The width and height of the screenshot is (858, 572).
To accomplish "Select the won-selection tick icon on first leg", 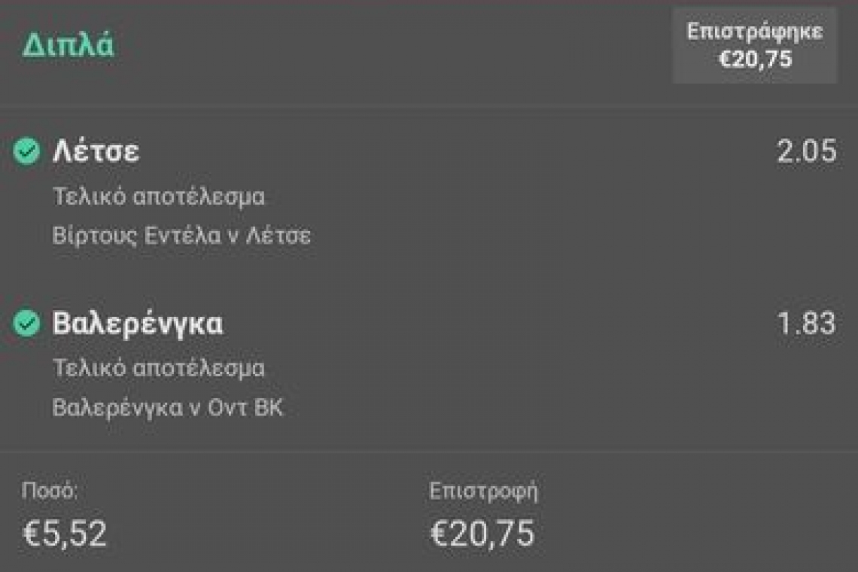I will tap(29, 151).
